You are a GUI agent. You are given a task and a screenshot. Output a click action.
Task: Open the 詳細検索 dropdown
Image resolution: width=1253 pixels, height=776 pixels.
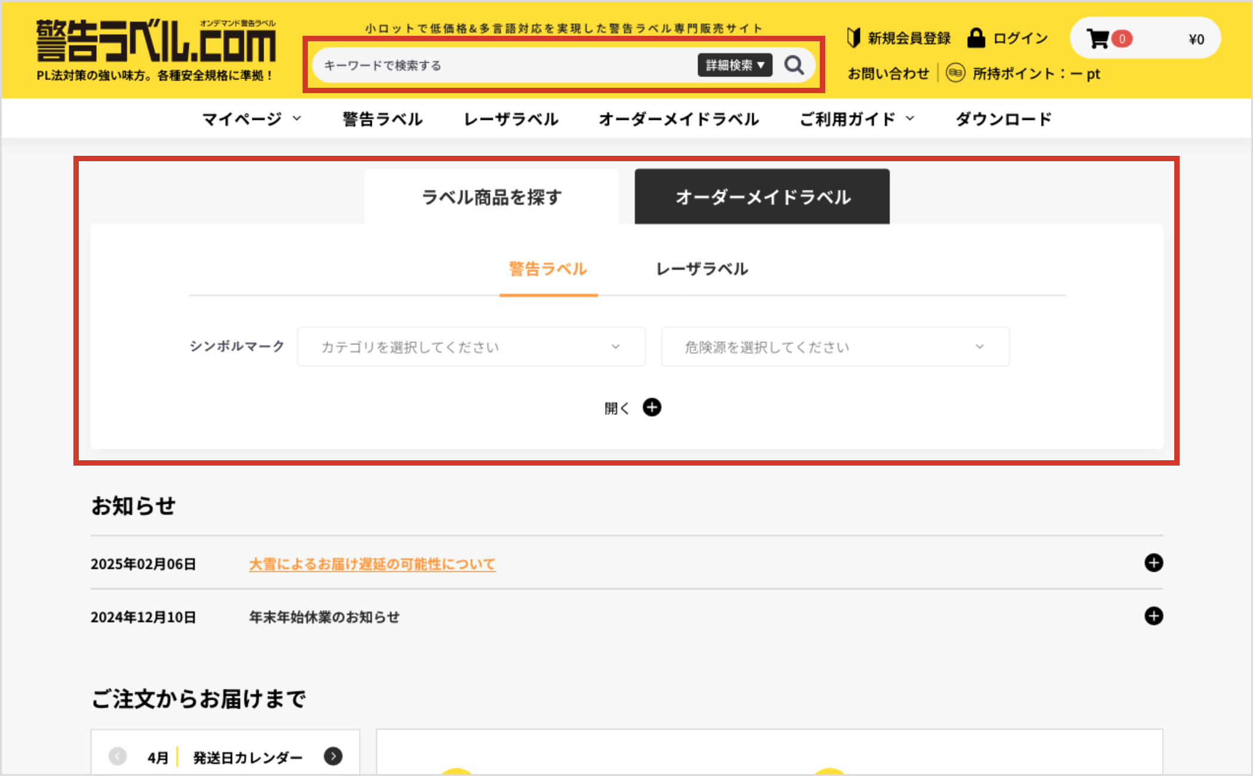[x=734, y=65]
